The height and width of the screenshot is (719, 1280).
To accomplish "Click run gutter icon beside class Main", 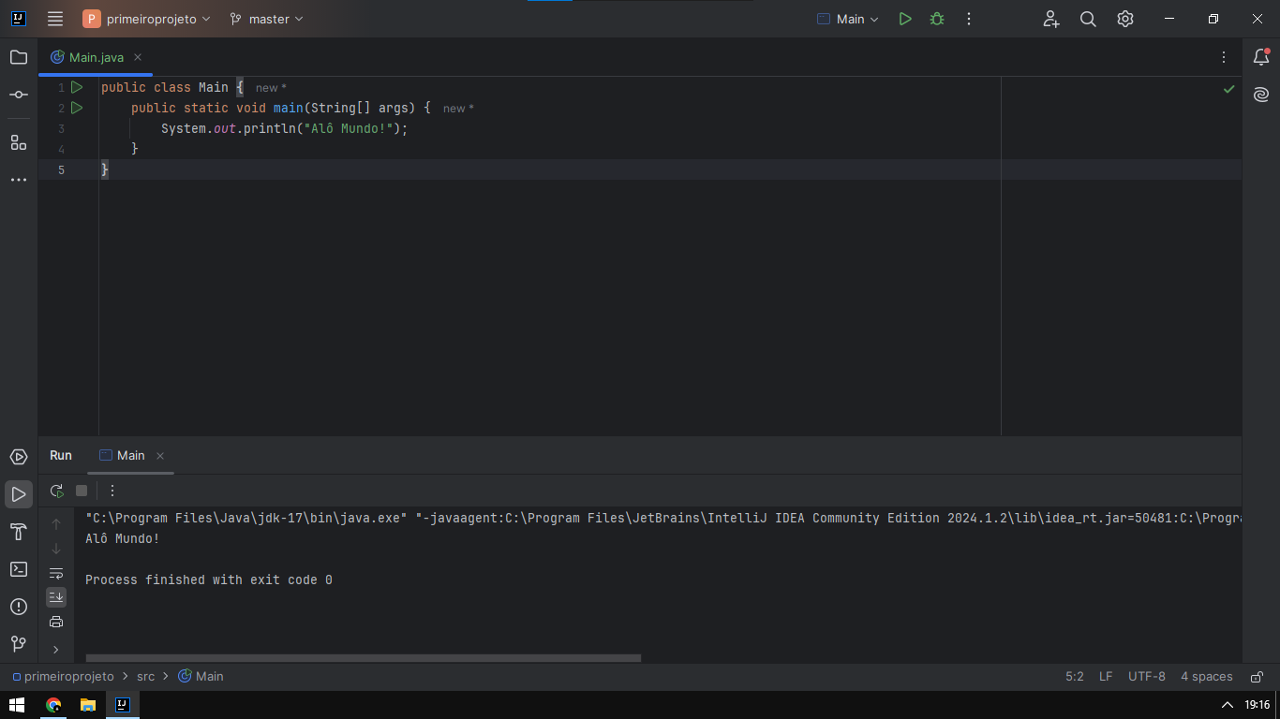I will pyautogui.click(x=77, y=87).
